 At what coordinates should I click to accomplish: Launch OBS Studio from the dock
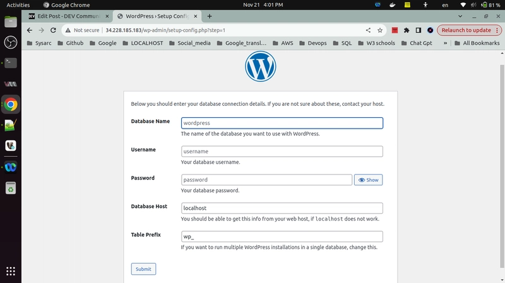click(11, 42)
